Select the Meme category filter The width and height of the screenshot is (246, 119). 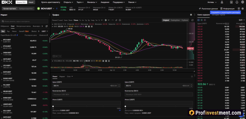tap(14, 31)
